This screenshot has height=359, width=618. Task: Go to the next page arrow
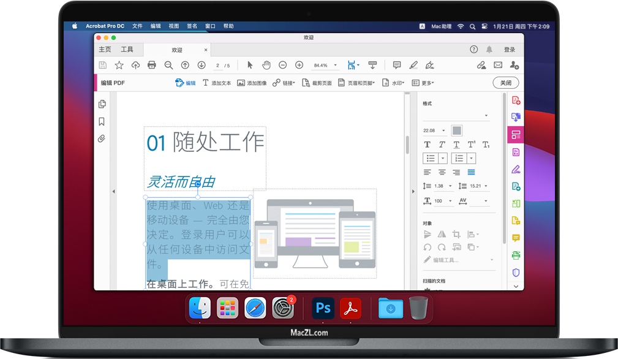(201, 65)
